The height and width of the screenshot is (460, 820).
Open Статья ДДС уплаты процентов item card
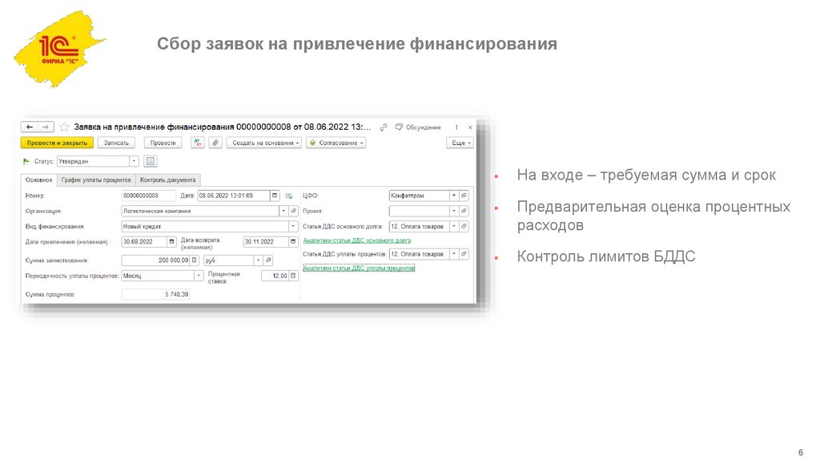pyautogui.click(x=464, y=254)
